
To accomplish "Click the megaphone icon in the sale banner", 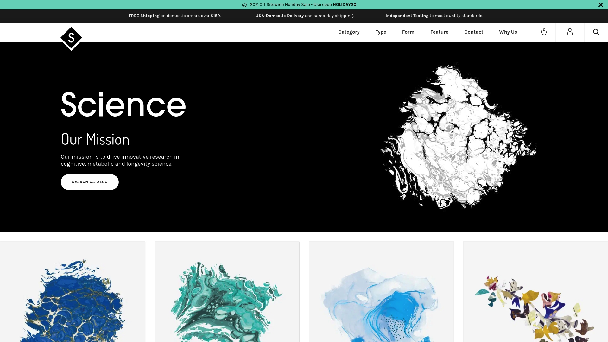I will click(x=244, y=5).
